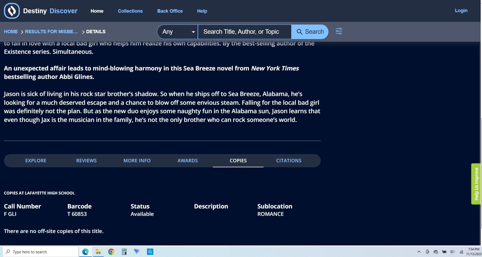The height and width of the screenshot is (257, 482).
Task: Click the call number F GLI
Action: (10, 214)
